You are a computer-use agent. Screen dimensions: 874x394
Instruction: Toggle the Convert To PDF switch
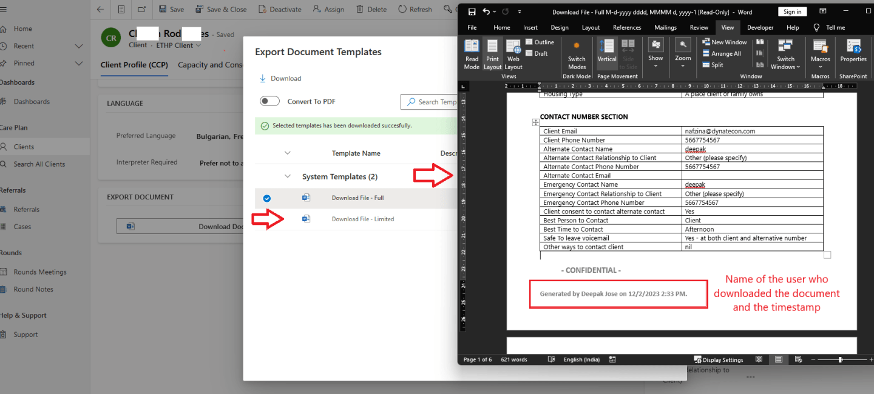269,101
